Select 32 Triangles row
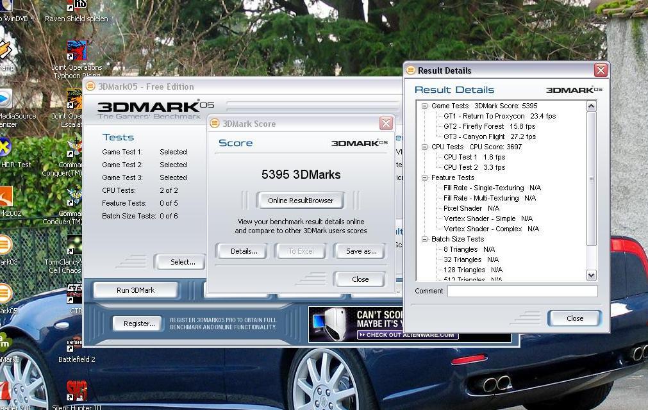 [x=471, y=259]
